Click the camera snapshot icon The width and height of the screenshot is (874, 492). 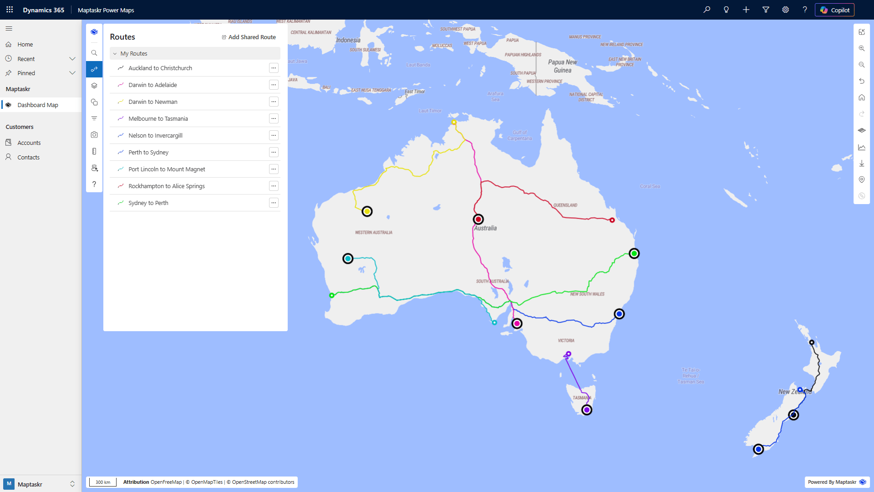coord(94,135)
